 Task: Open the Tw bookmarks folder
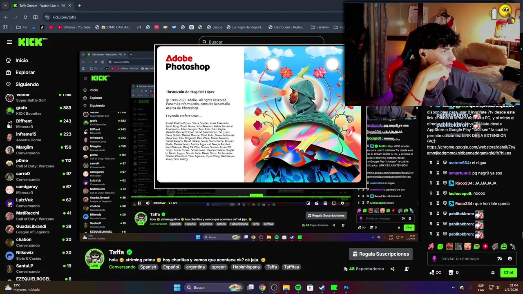(x=21, y=27)
